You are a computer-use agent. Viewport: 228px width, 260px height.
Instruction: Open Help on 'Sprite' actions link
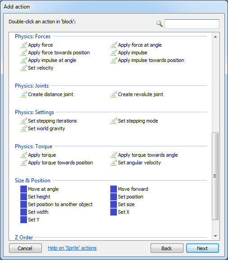72,248
